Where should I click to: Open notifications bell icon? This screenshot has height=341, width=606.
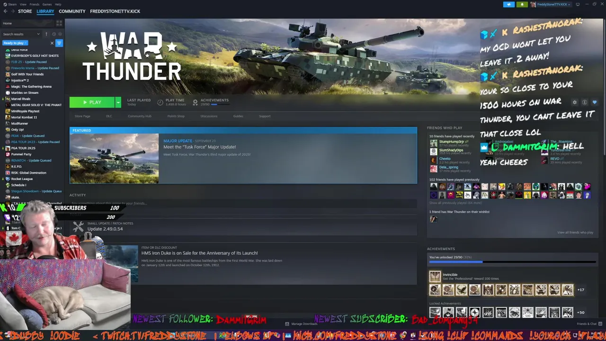click(x=522, y=4)
